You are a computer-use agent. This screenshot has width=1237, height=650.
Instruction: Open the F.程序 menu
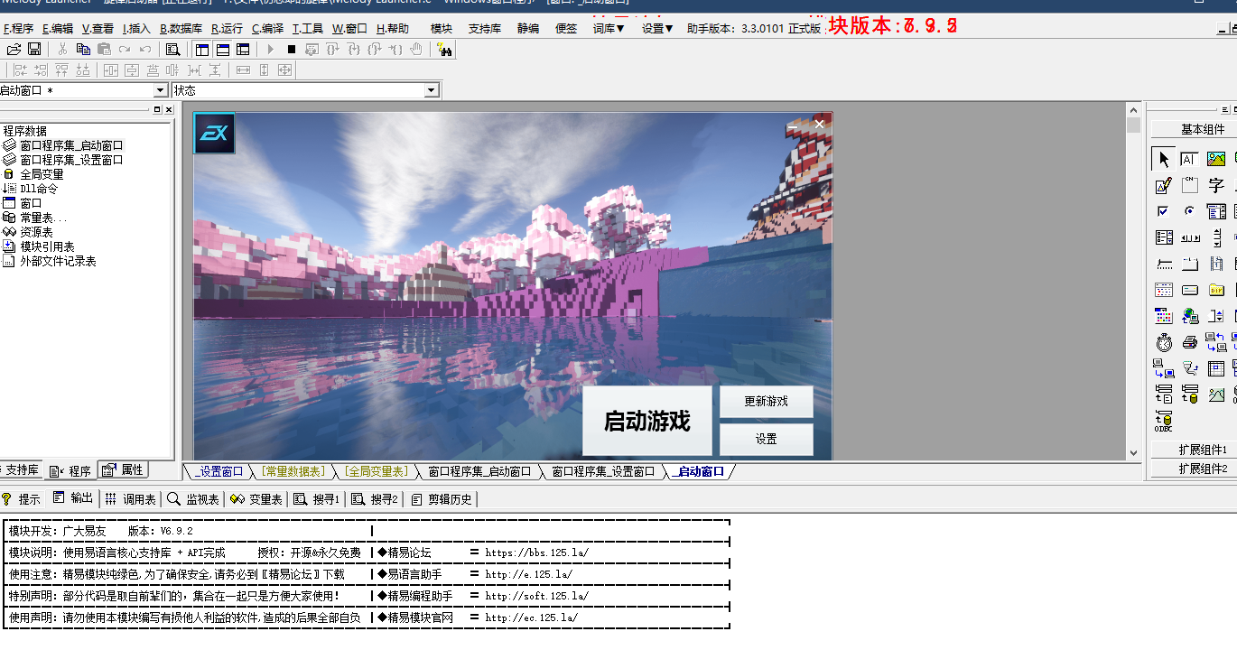click(x=18, y=28)
